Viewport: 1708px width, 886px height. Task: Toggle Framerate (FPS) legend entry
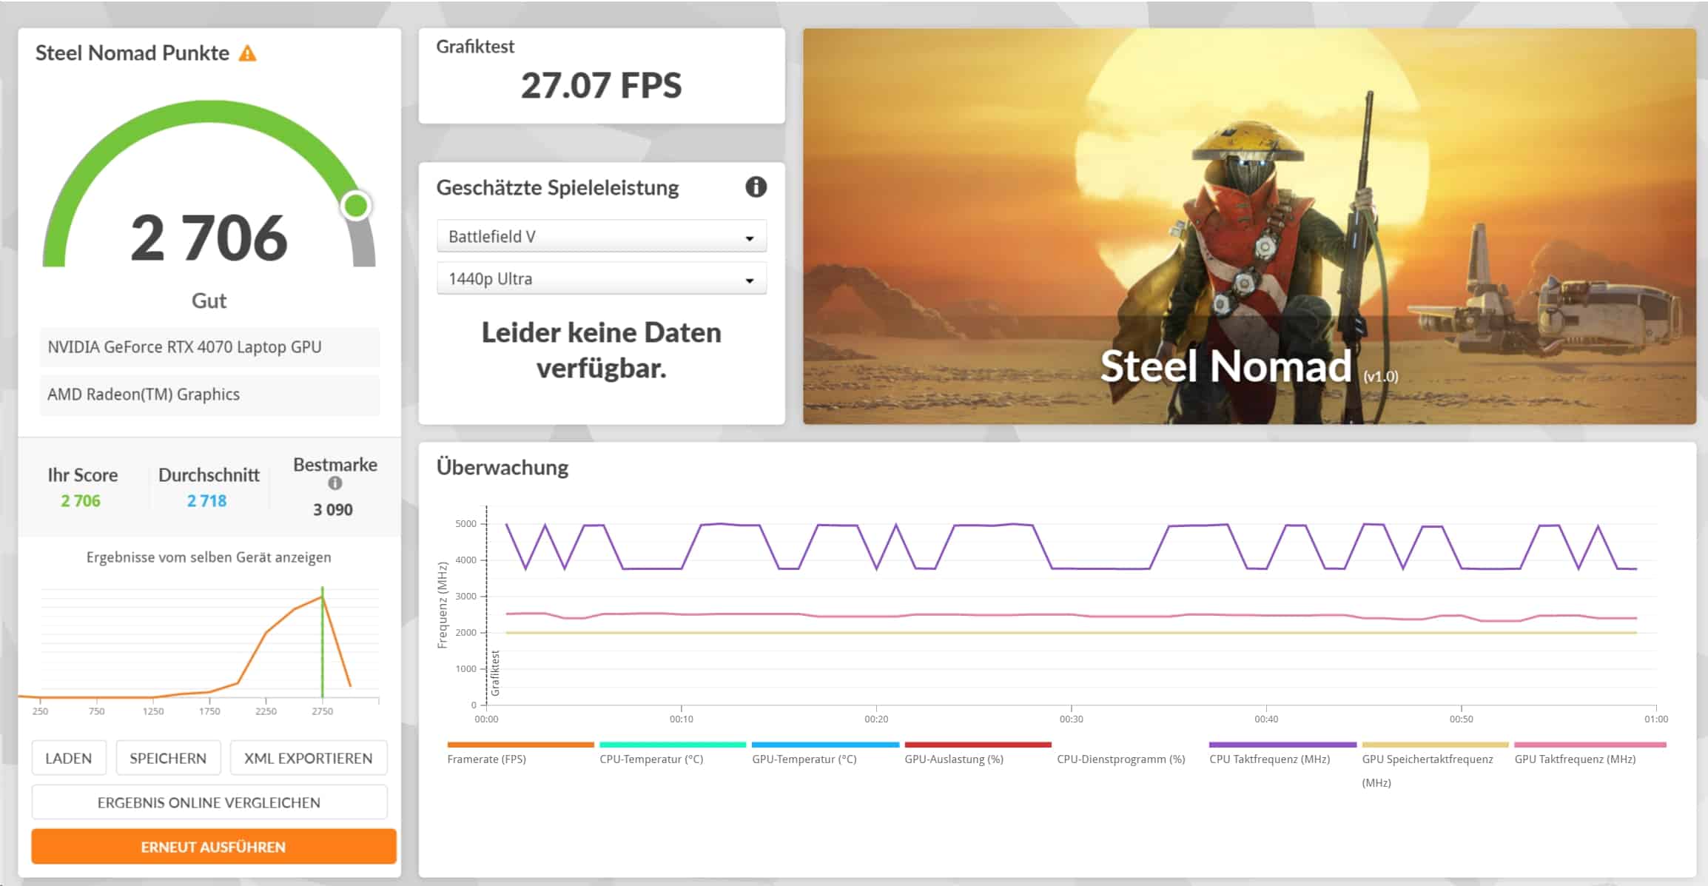[x=486, y=759]
